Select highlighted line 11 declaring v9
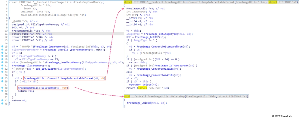This screenshot has width=299, height=121. 28,34
